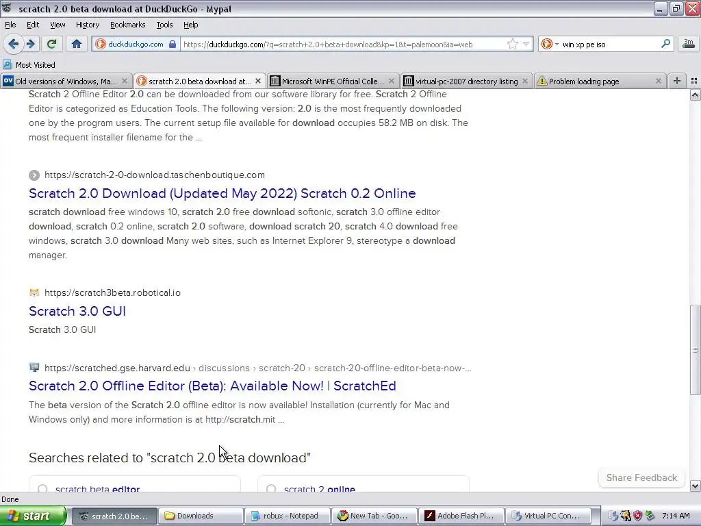Open the File menu

point(10,25)
